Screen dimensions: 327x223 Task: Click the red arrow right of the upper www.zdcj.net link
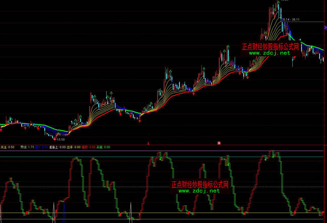click(x=294, y=56)
